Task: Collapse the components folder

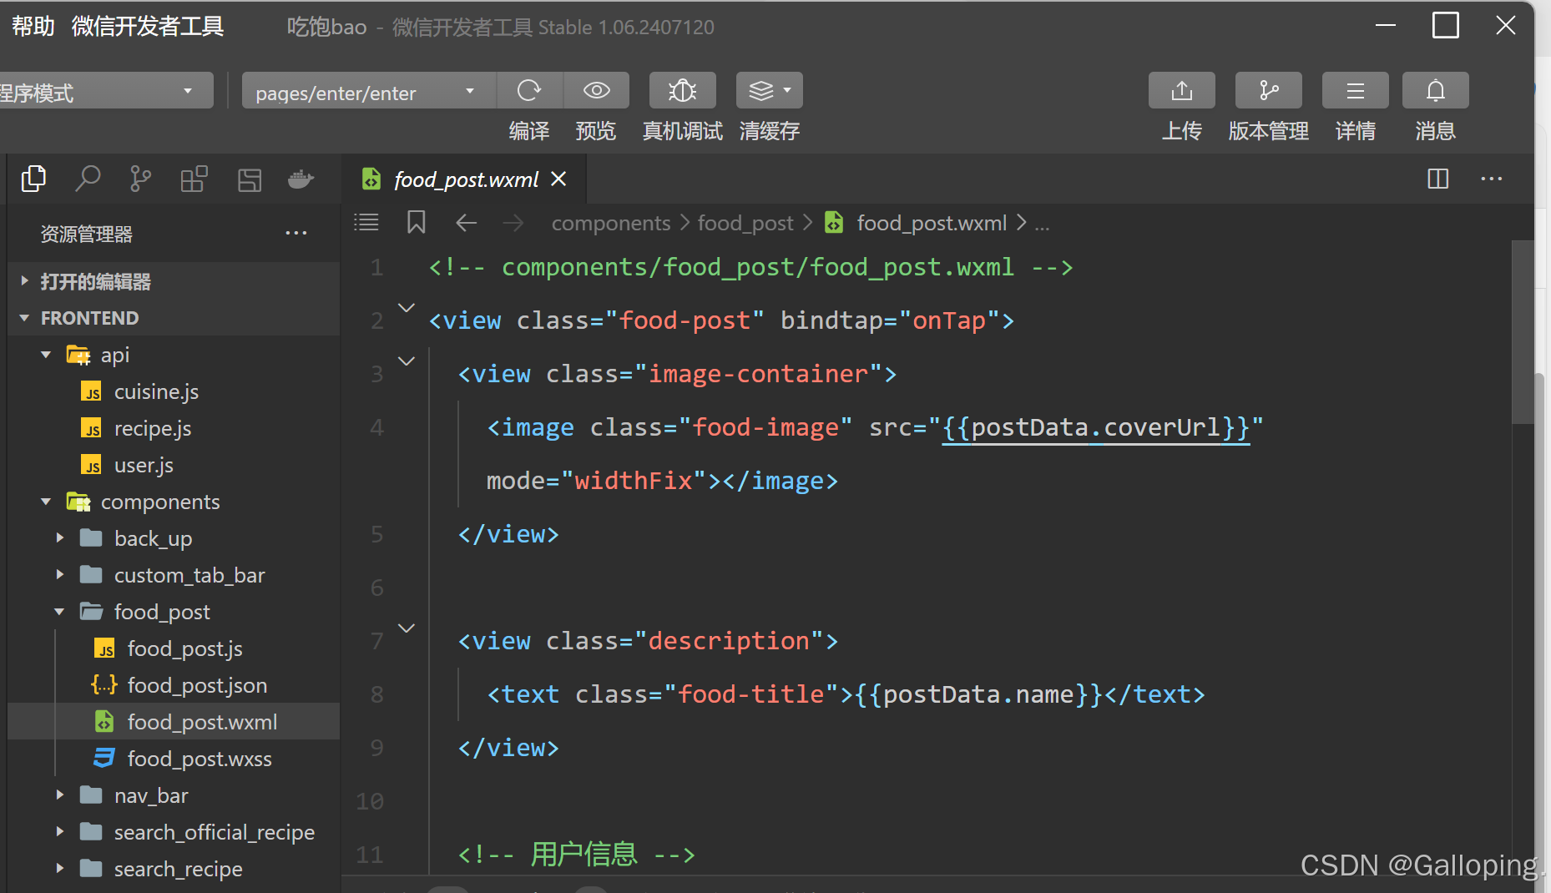Action: coord(46,502)
